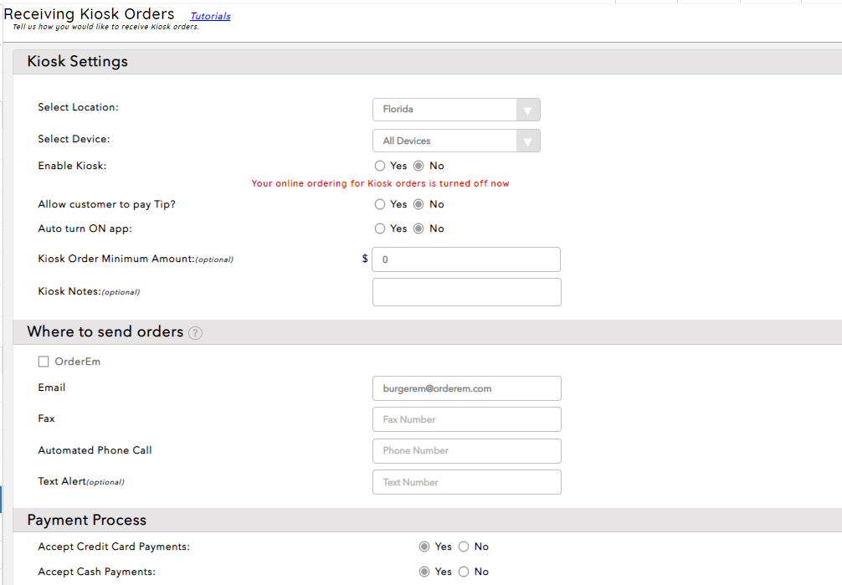Screen dimensions: 842x585
Task: Disable cash payments by selecting No
Action: [x=464, y=572]
